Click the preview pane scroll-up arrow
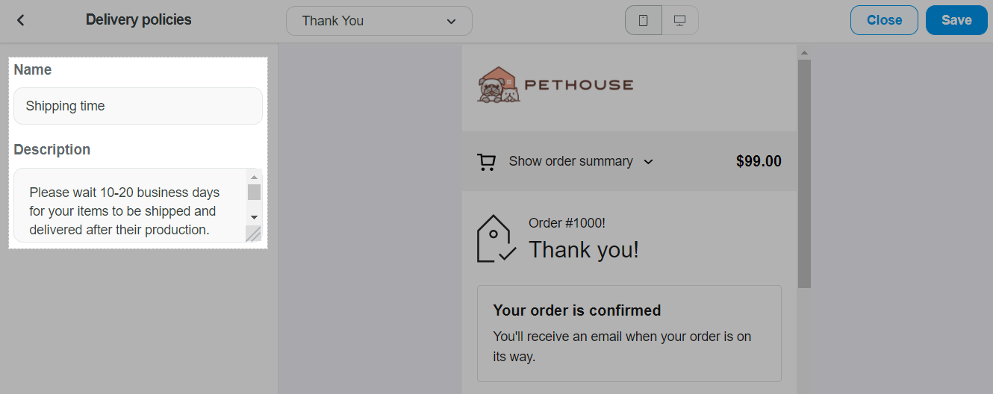Viewport: 993px width, 394px height. [x=804, y=53]
